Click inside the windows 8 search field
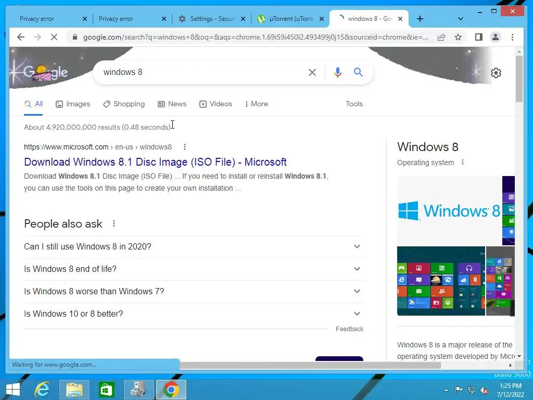Image resolution: width=533 pixels, height=400 pixels. 202,72
